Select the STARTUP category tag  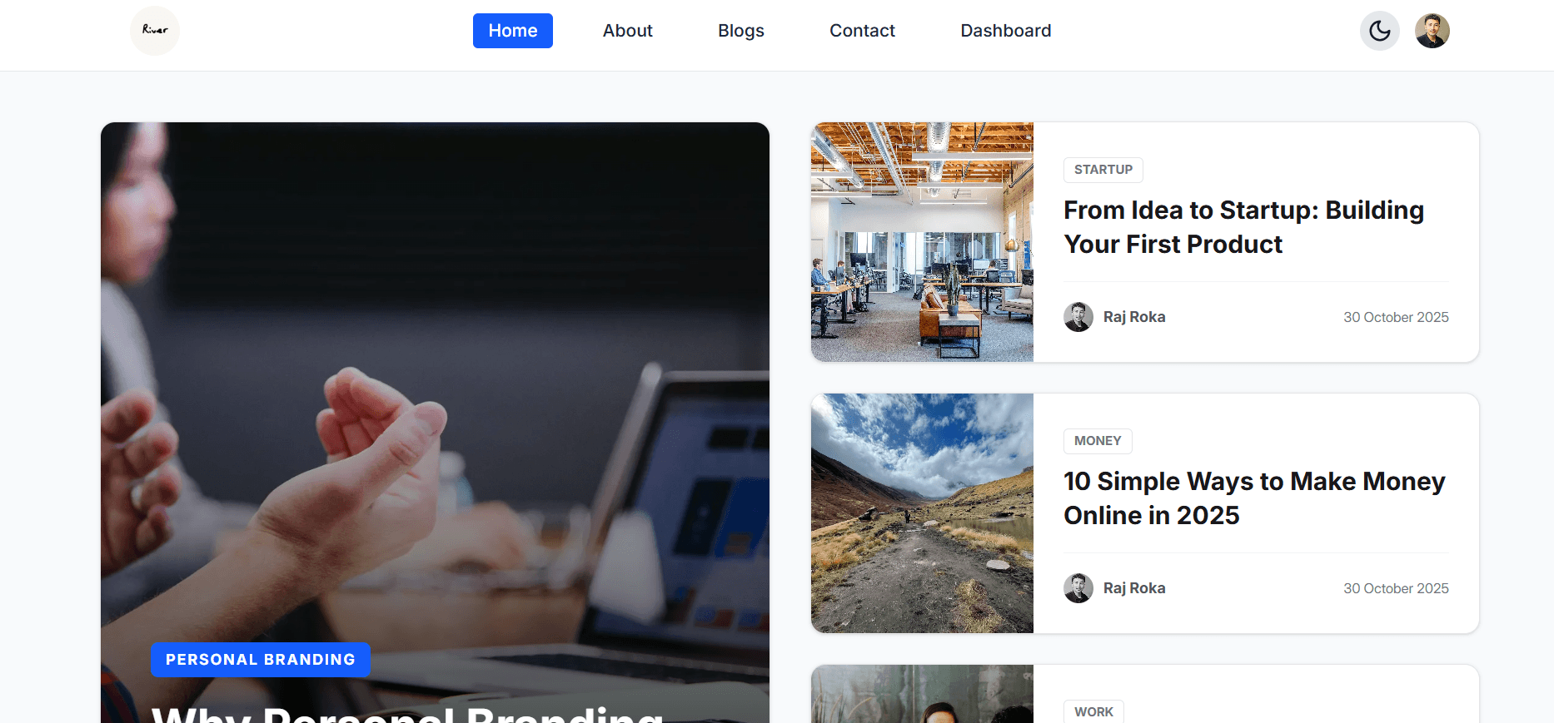[x=1103, y=170]
